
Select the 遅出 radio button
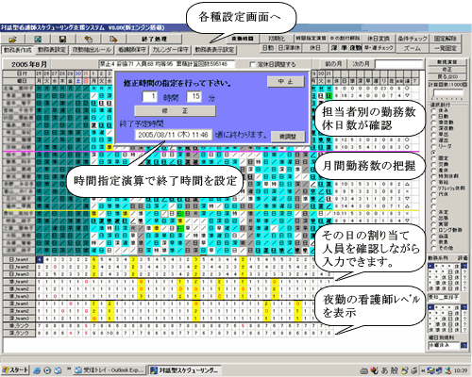click(434, 140)
